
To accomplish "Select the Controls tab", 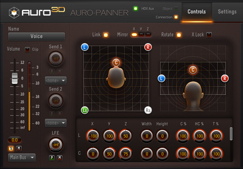I will point(197,12).
